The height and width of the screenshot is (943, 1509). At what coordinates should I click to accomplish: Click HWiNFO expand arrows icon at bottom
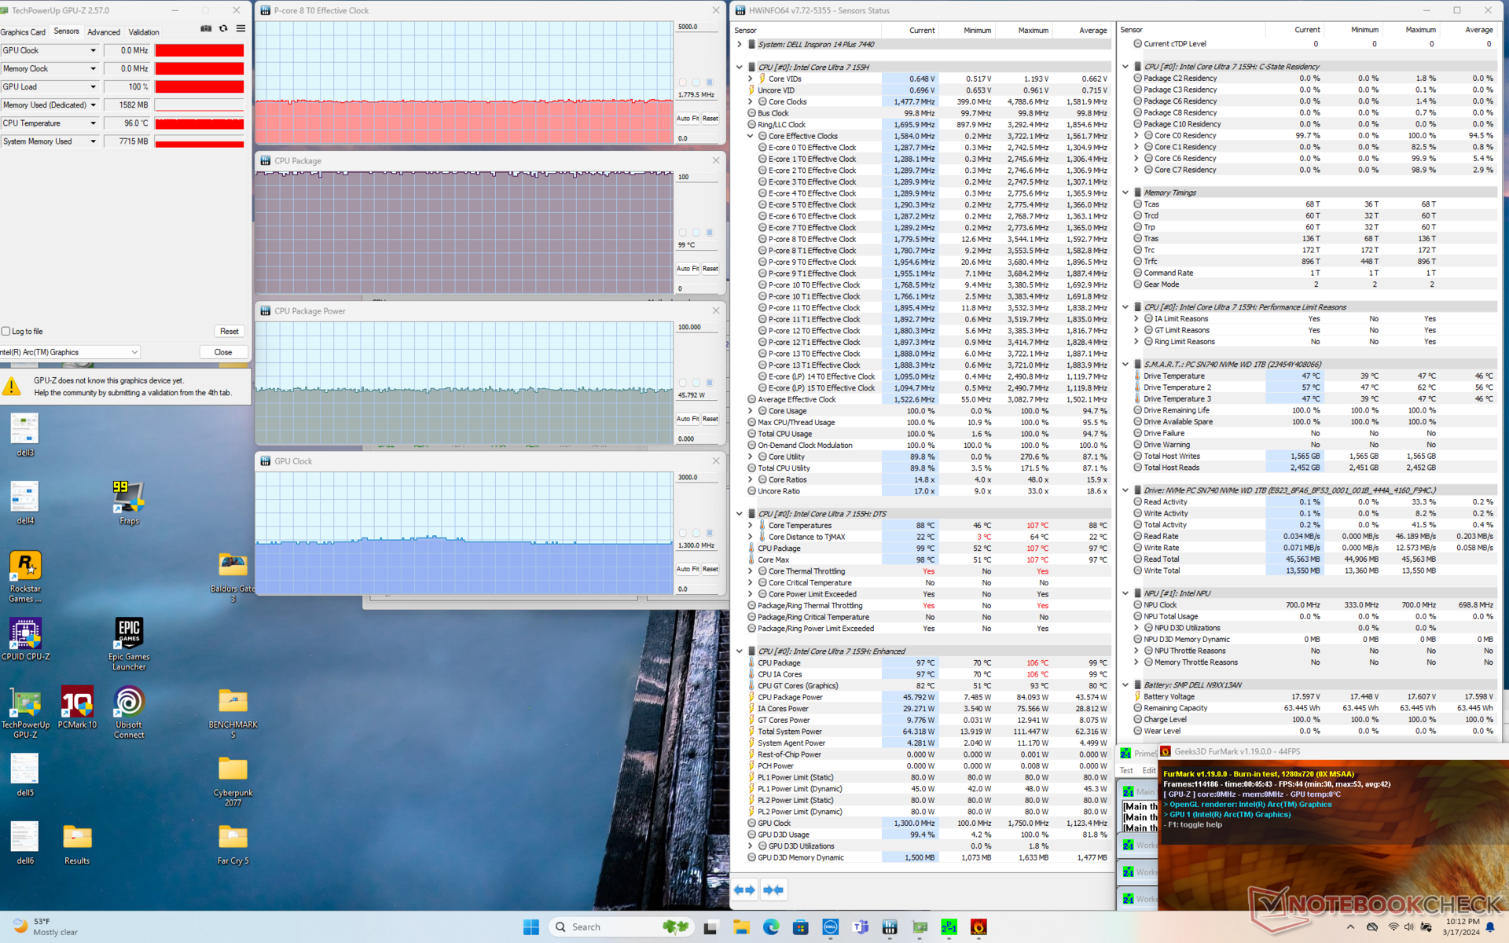pos(744,890)
